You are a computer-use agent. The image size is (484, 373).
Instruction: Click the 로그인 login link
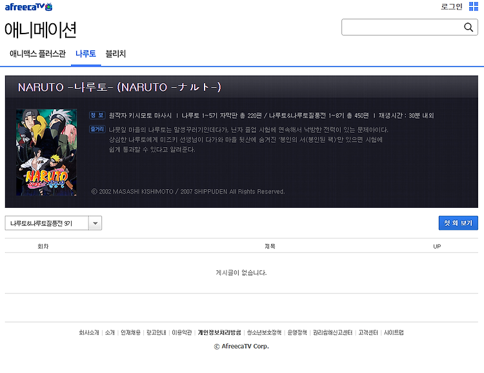pyautogui.click(x=452, y=6)
